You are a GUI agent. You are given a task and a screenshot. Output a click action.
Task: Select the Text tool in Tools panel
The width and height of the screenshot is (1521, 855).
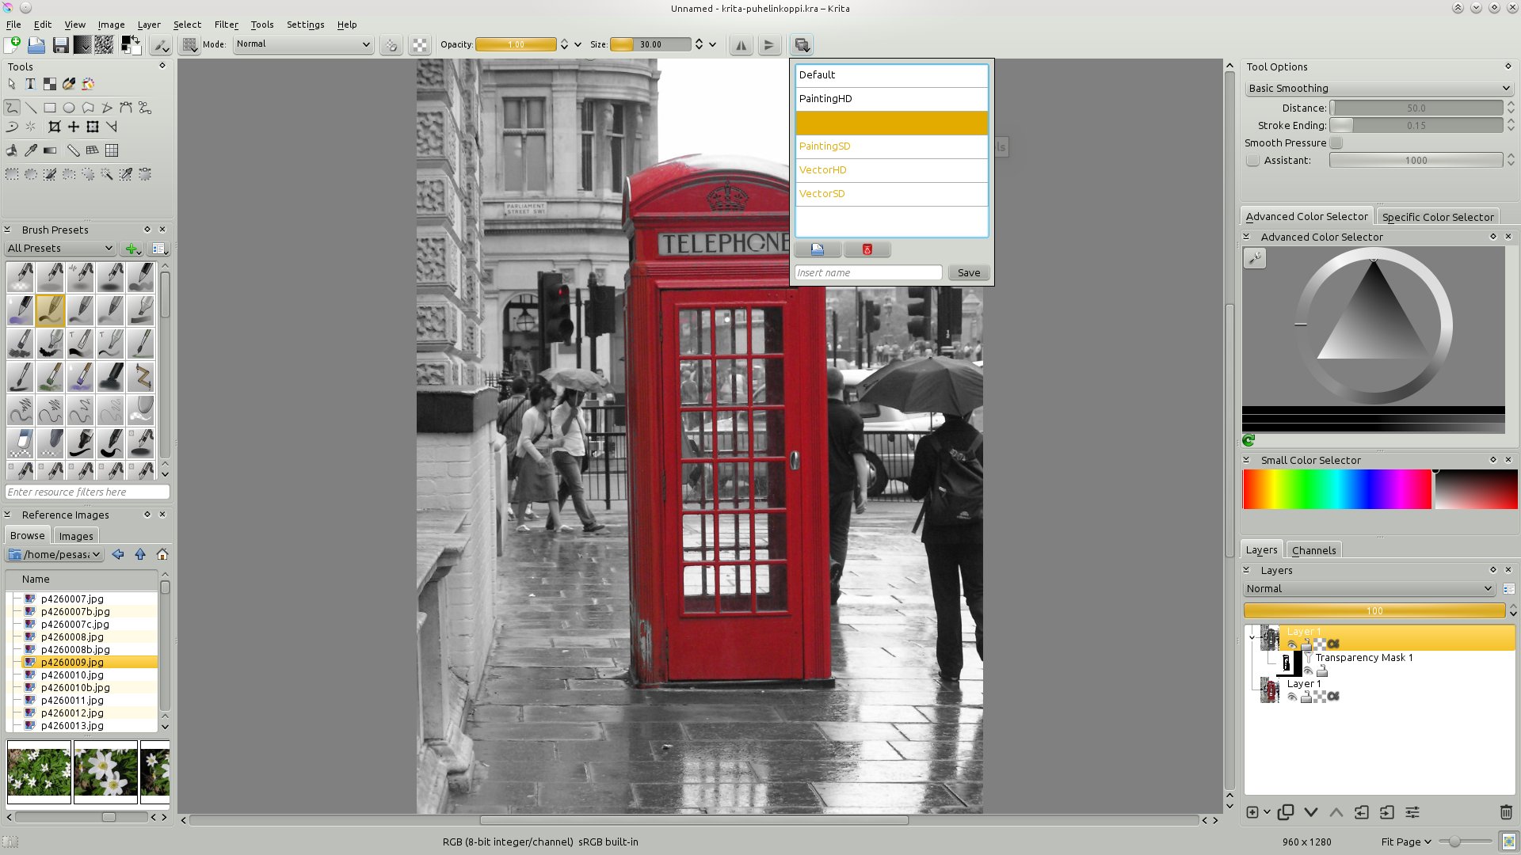[30, 84]
